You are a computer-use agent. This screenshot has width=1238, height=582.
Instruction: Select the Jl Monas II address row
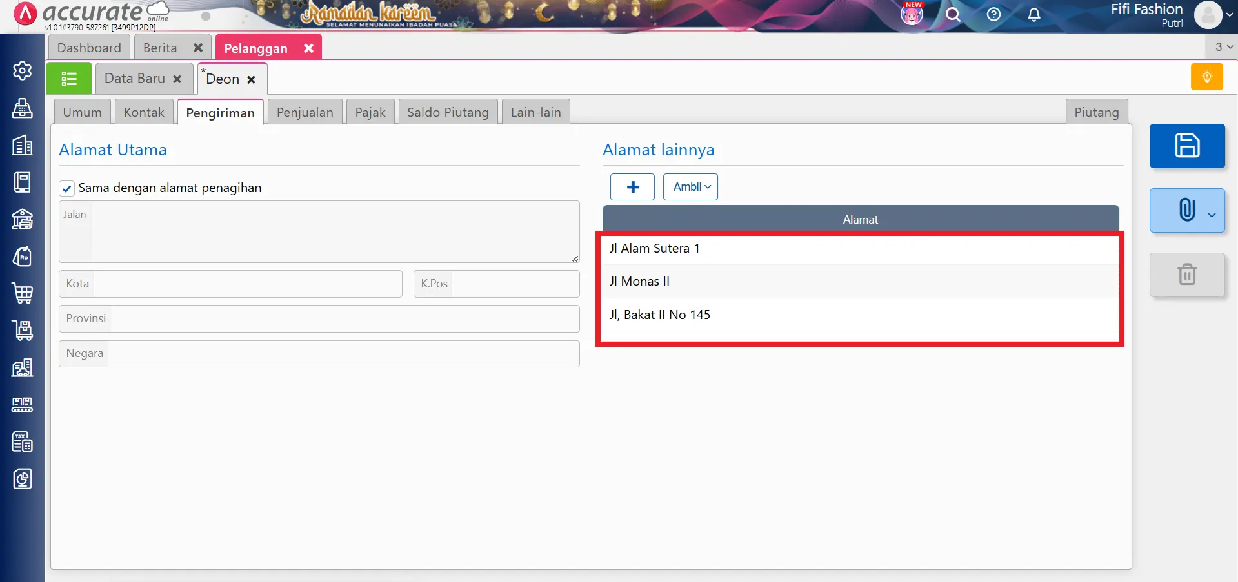coord(859,282)
